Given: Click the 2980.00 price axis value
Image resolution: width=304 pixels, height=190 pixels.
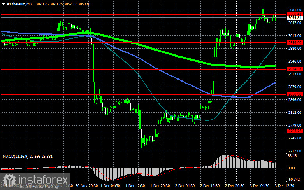Looking at the screenshot, I should coord(295,48).
